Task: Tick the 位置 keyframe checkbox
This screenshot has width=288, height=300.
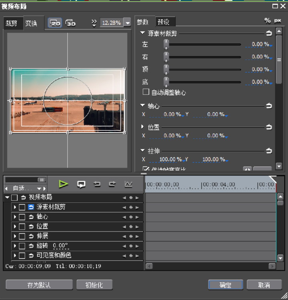Action: pos(22,226)
